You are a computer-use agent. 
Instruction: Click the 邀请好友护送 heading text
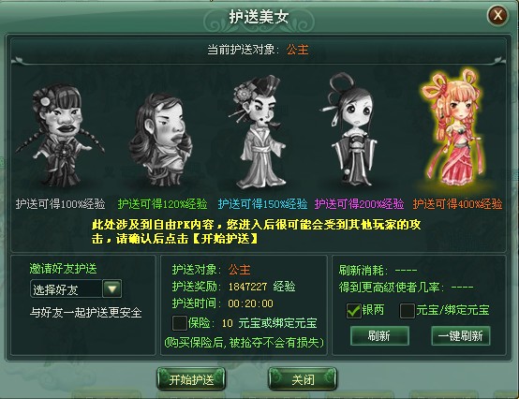coord(63,269)
